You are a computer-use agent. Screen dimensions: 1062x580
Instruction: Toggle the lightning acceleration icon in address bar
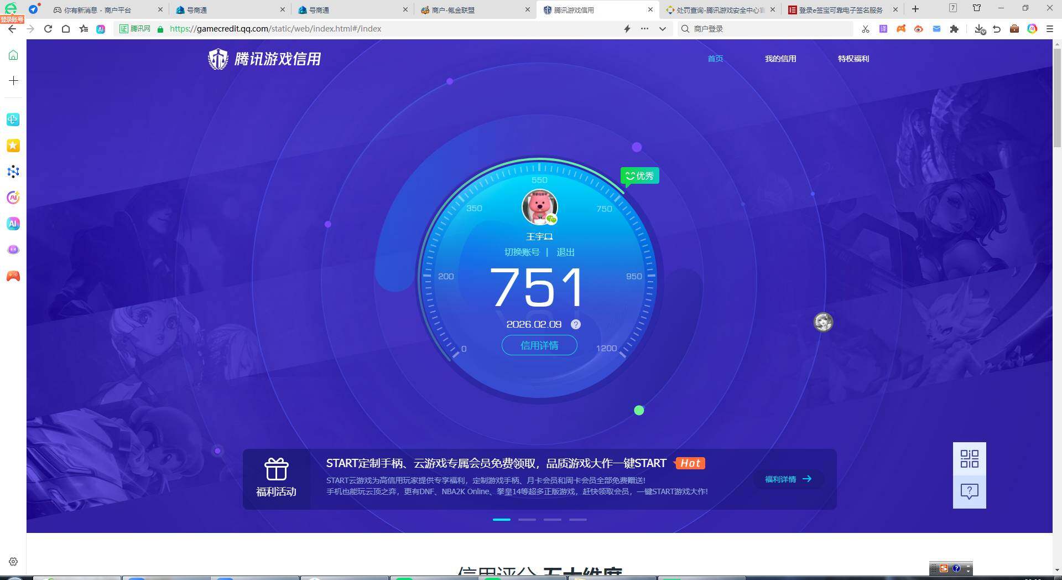[627, 29]
